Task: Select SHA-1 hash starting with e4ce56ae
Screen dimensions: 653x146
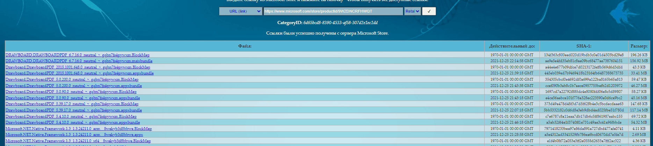Action: click(583, 98)
